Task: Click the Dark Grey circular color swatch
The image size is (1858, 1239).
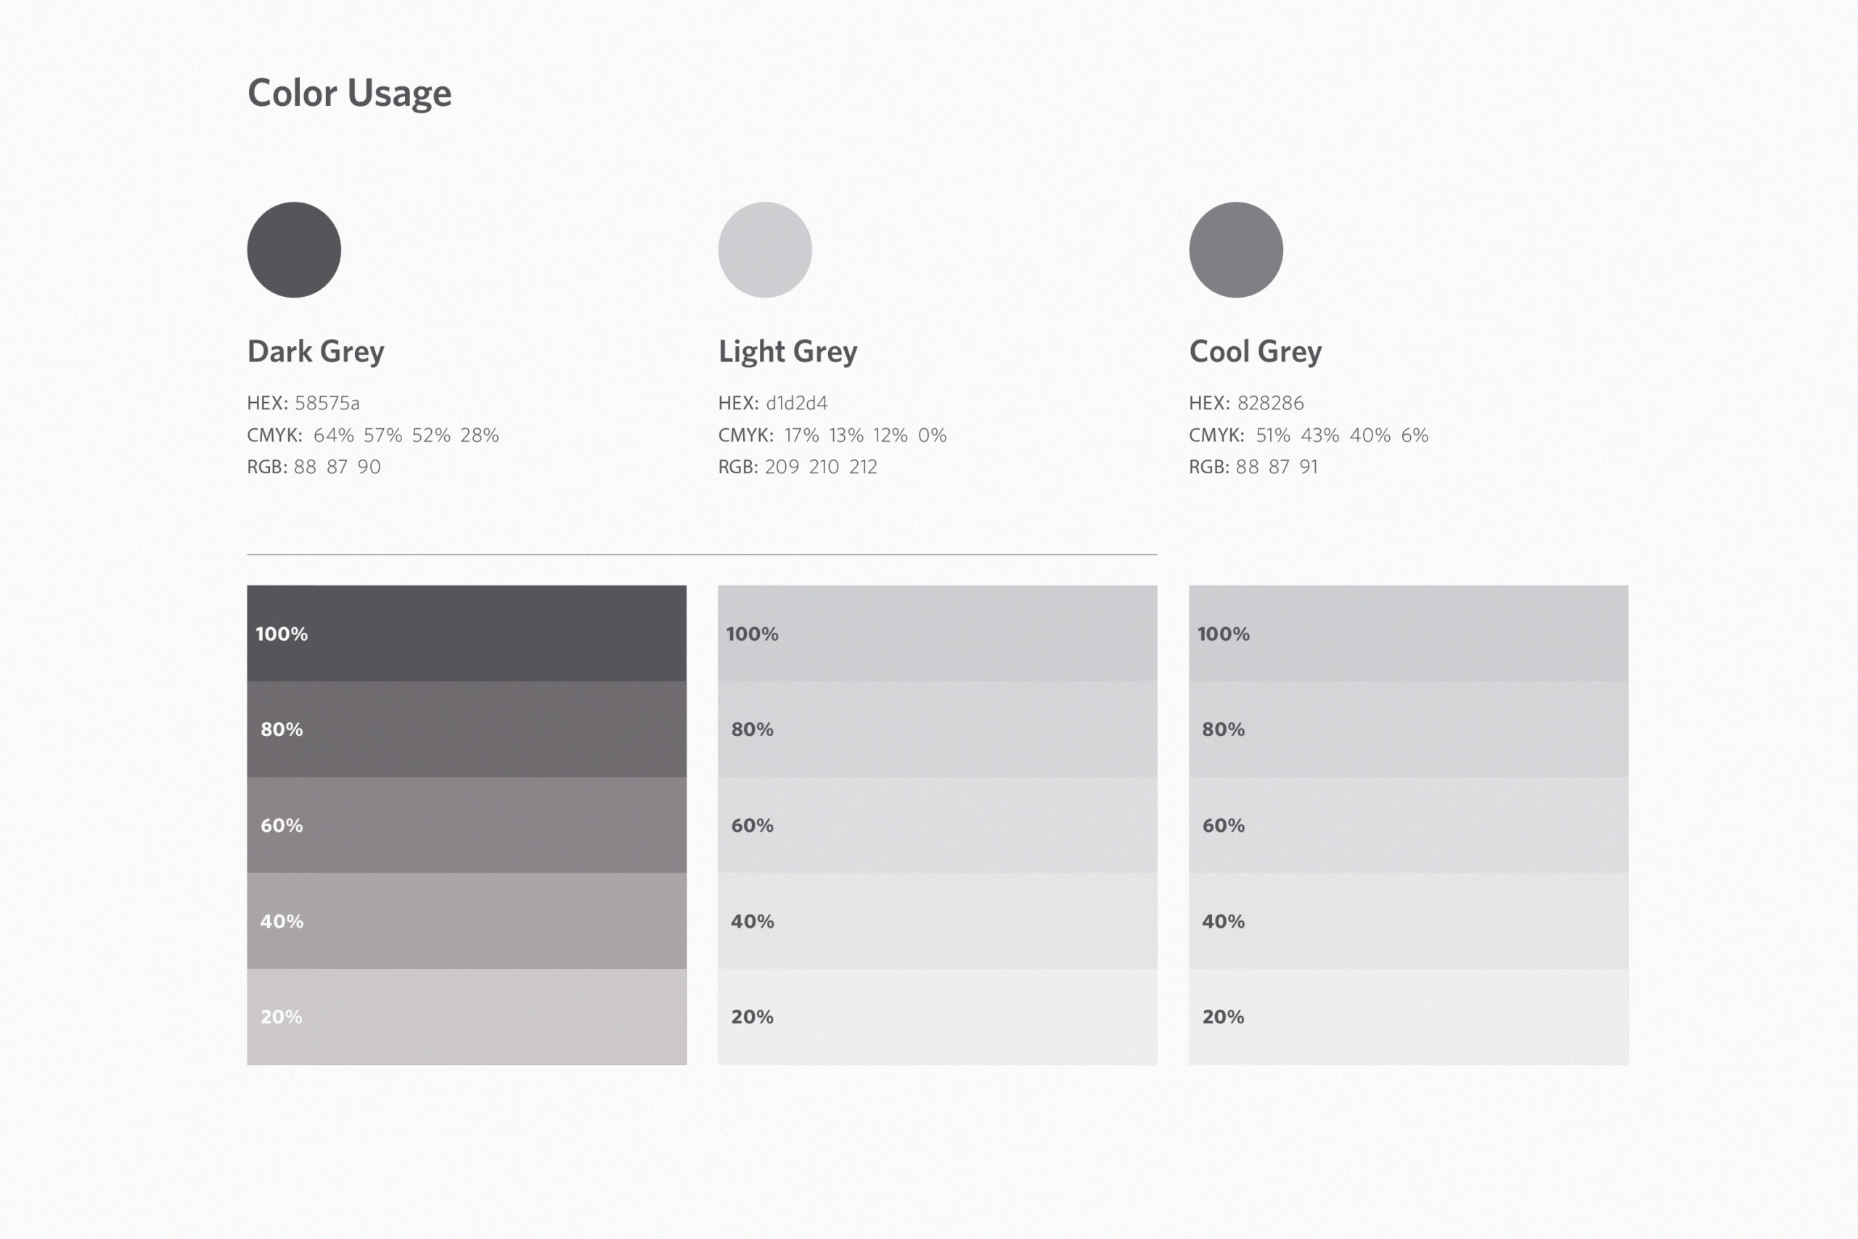Action: pos(294,250)
